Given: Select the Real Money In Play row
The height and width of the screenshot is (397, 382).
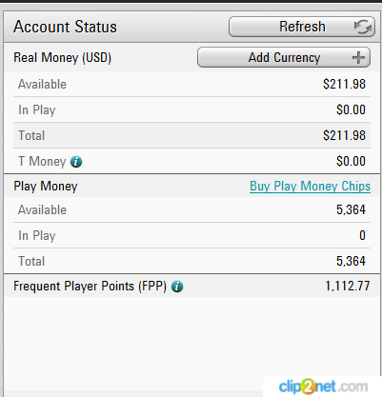Looking at the screenshot, I should tap(191, 109).
